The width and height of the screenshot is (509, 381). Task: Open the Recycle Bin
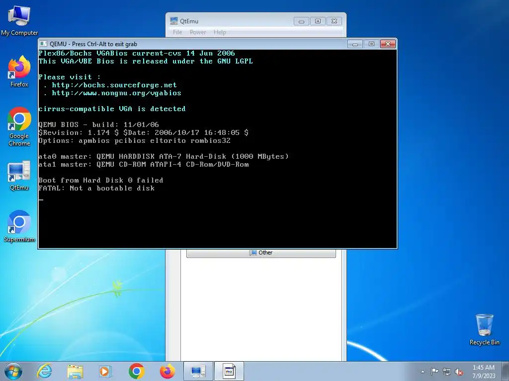(x=484, y=329)
